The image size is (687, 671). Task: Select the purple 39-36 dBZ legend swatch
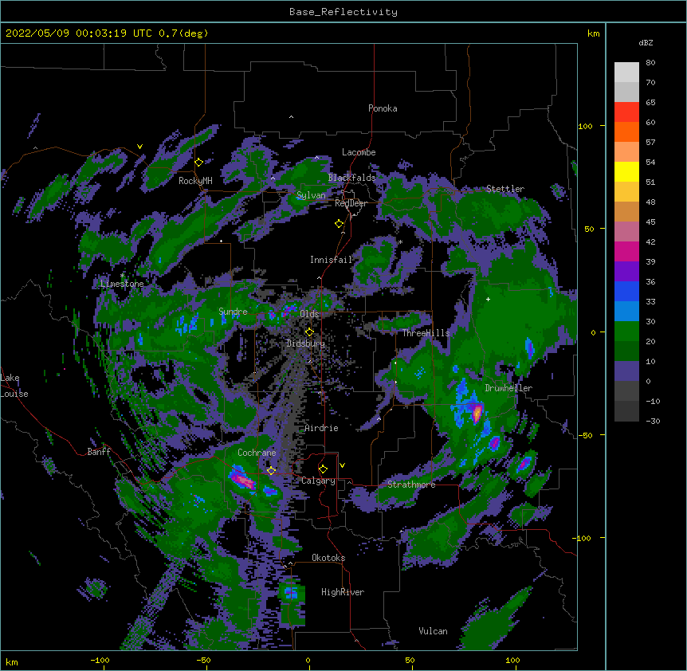[626, 272]
